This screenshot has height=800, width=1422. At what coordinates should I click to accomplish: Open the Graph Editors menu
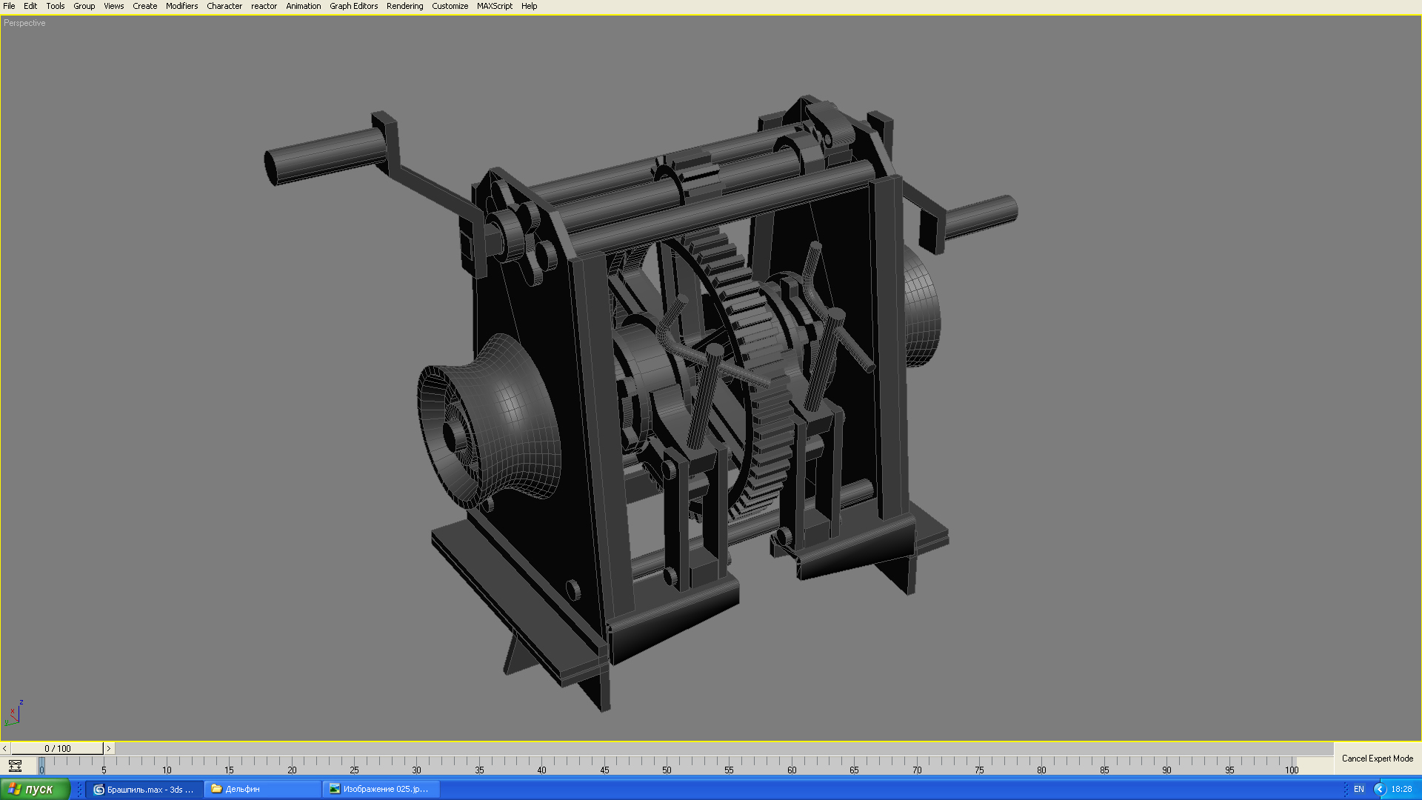pyautogui.click(x=353, y=6)
